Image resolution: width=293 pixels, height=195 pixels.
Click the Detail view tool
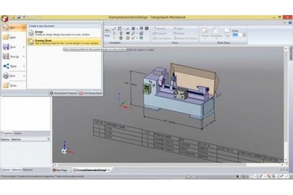(178, 29)
